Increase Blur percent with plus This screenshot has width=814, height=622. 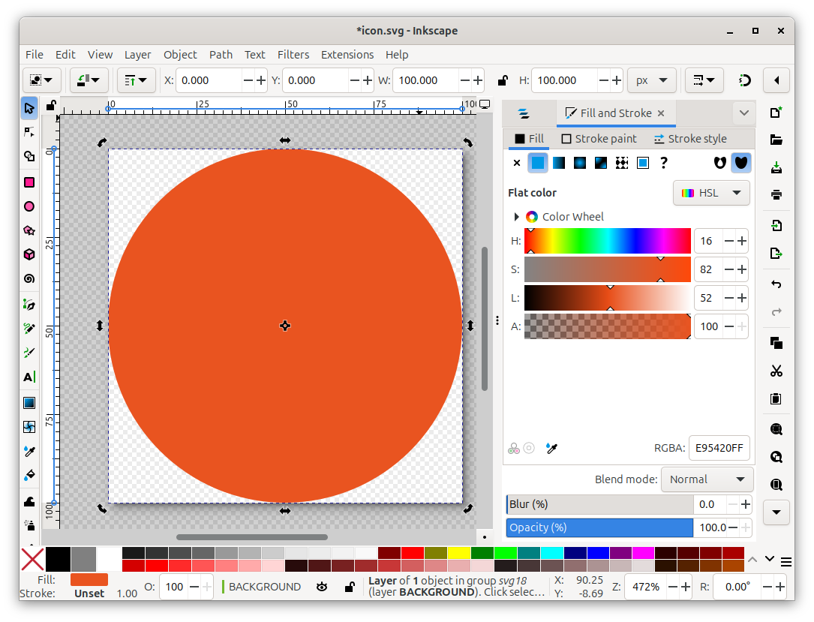coord(746,504)
